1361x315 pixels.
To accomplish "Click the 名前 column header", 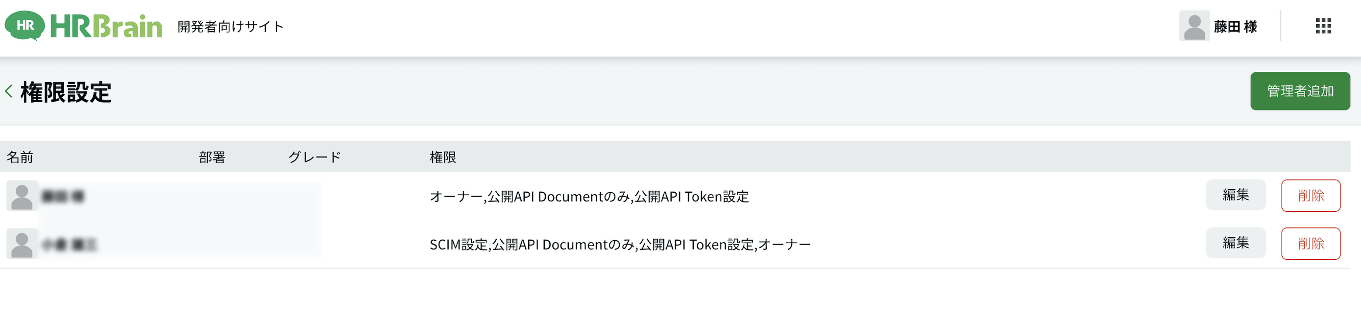I will (20, 157).
